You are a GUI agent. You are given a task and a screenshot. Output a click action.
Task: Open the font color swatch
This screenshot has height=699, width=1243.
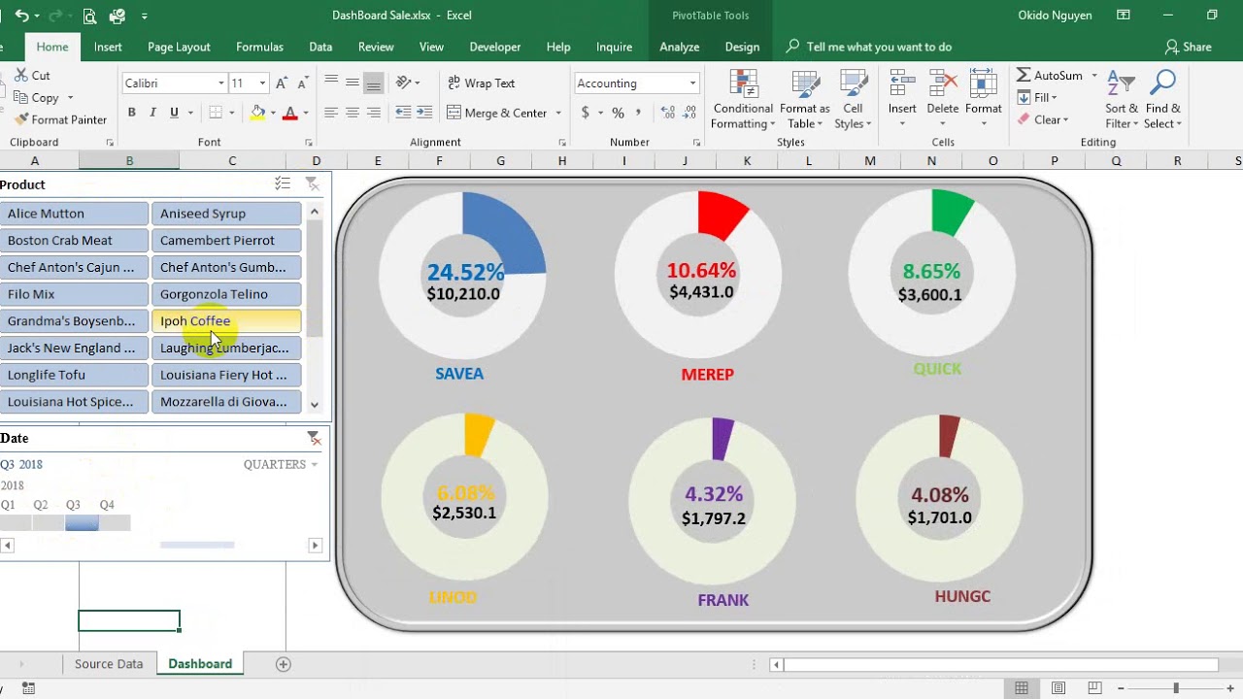tap(289, 113)
